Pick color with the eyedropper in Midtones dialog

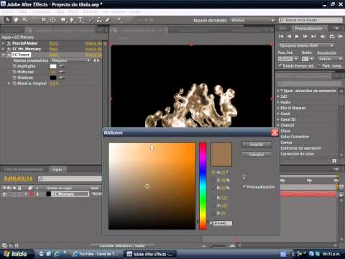pos(244,177)
